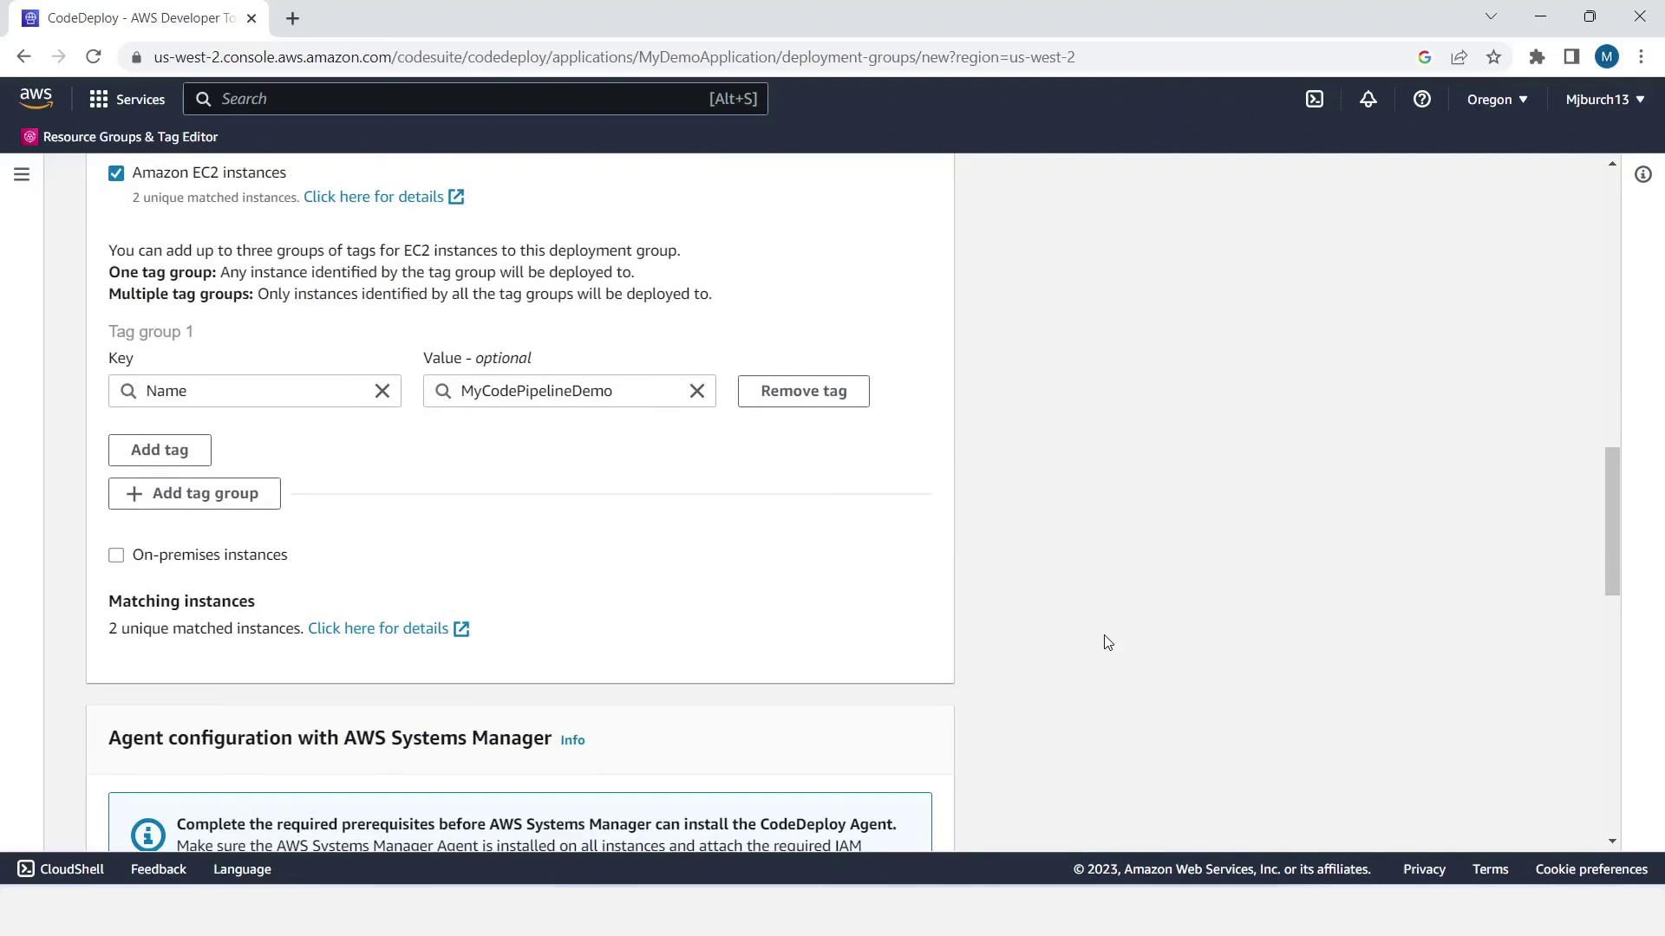
Task: Open the notifications bell
Action: (1368, 99)
